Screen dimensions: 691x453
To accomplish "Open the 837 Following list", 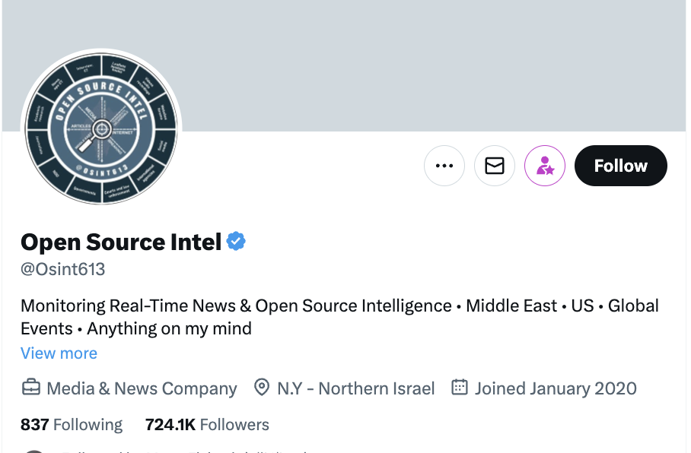I will pos(72,424).
